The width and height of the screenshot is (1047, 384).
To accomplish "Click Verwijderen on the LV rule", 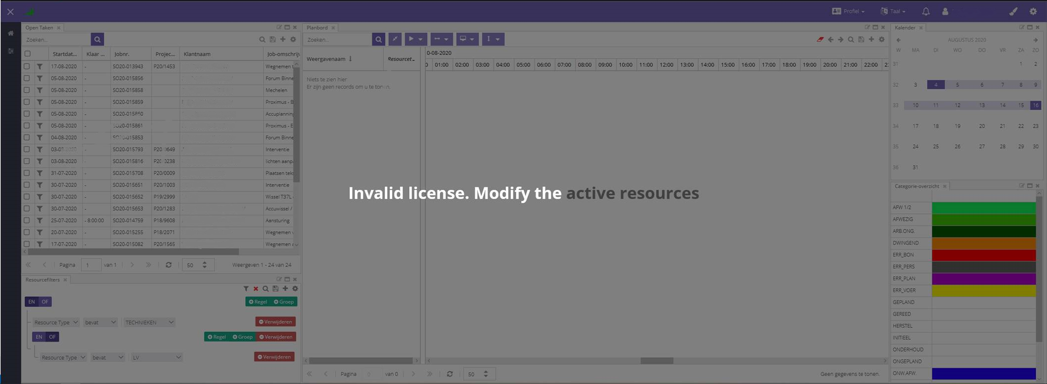I will [x=275, y=357].
